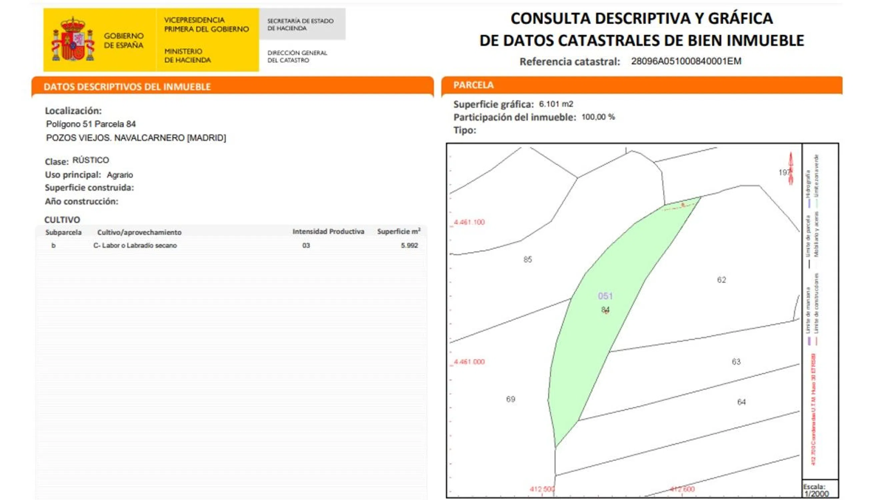
Task: Click the polygon label 051 on the map
Action: tap(605, 296)
